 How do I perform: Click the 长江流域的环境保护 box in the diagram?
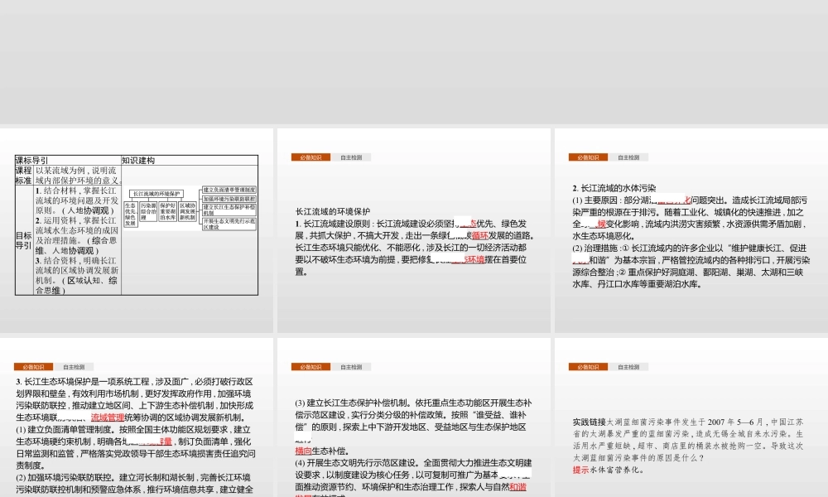pyautogui.click(x=157, y=193)
